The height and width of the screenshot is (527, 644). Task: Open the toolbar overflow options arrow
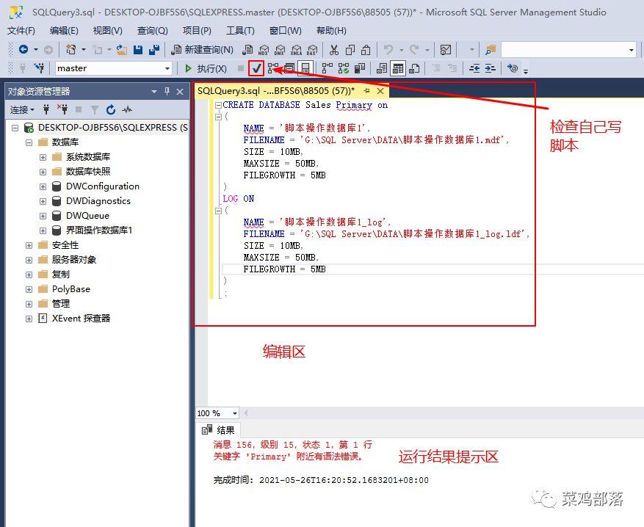pyautogui.click(x=526, y=71)
